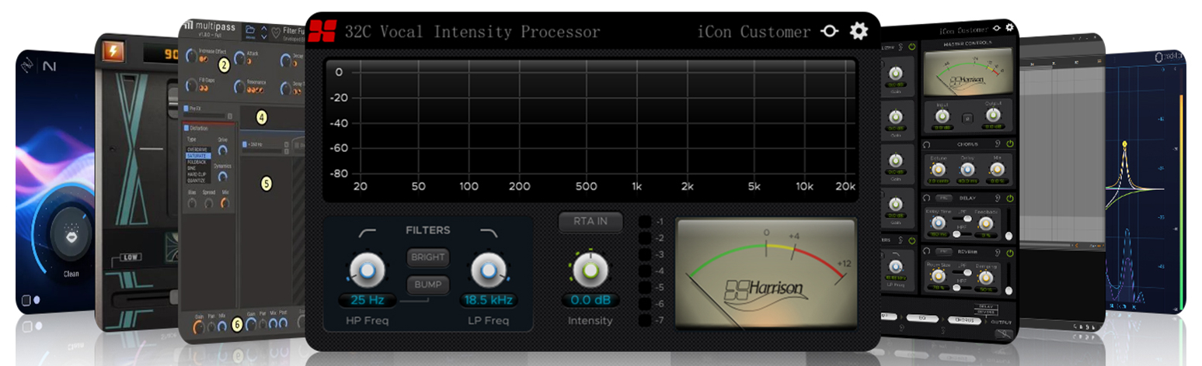Click the LOW band button

(x=129, y=257)
